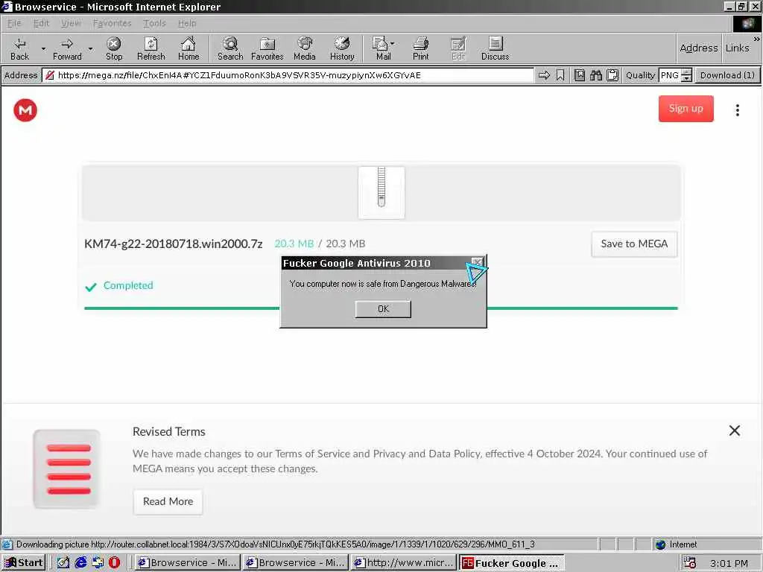The height and width of the screenshot is (572, 763).
Task: Click the Address toolbar label near Links
Action: (x=699, y=48)
